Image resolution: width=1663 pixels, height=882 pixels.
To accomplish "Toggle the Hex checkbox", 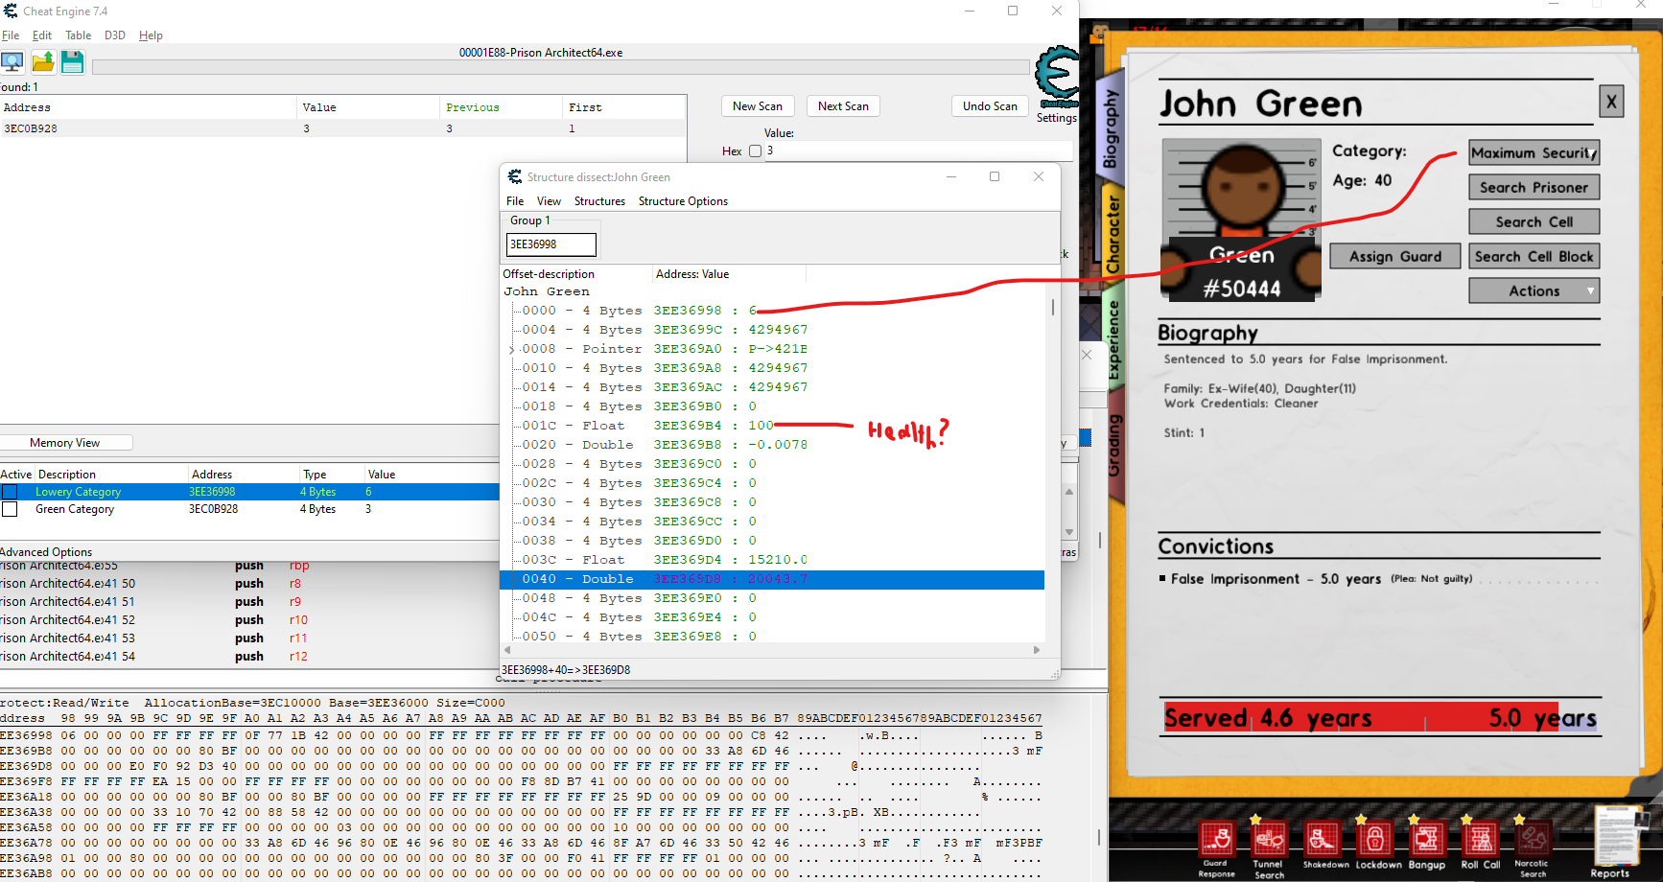I will point(755,151).
